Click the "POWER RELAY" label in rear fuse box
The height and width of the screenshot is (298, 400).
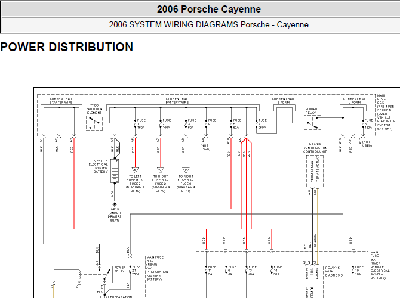(119, 269)
